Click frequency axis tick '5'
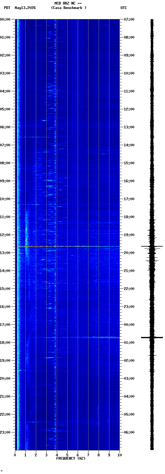Screen dimensions: 165x474 coord(67,455)
